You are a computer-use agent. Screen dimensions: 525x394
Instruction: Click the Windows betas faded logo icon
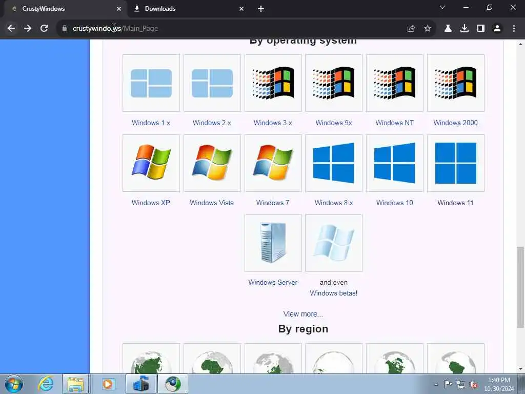click(334, 243)
